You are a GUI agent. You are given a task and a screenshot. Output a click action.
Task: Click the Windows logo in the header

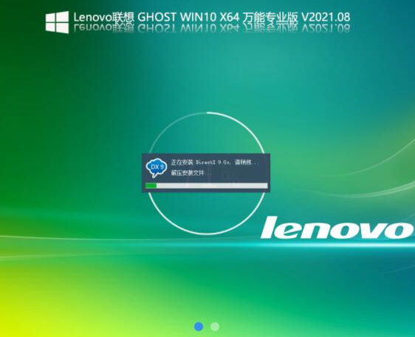pyautogui.click(x=57, y=22)
